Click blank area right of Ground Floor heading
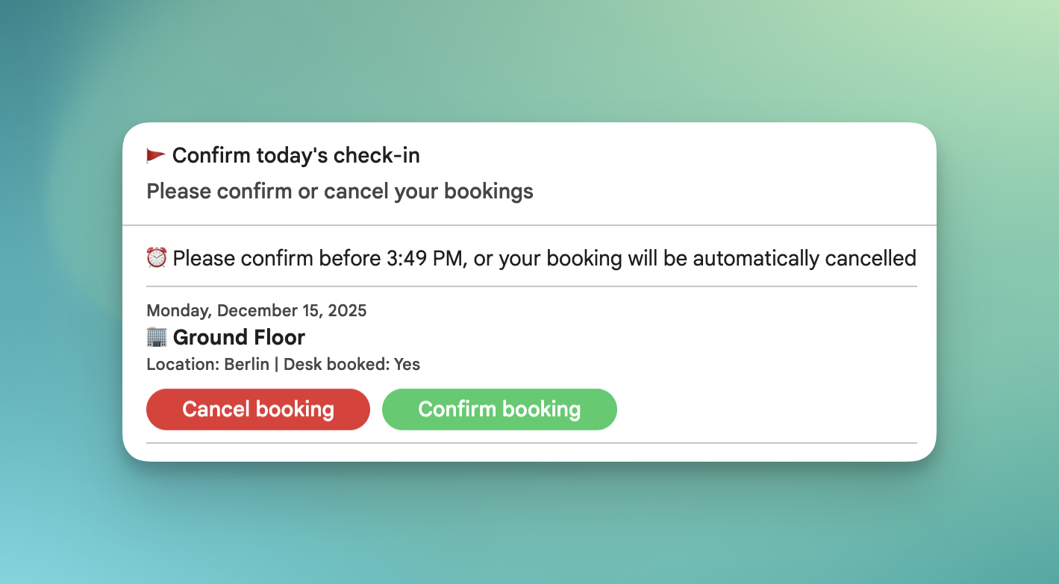The height and width of the screenshot is (584, 1059). [597, 337]
